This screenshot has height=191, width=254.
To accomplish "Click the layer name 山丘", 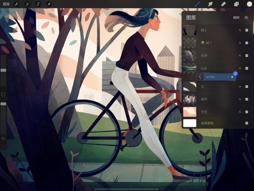I will pyautogui.click(x=204, y=68).
